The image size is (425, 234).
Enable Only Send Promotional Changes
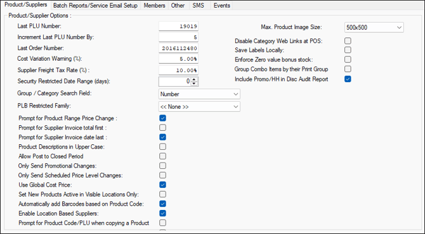162,166
